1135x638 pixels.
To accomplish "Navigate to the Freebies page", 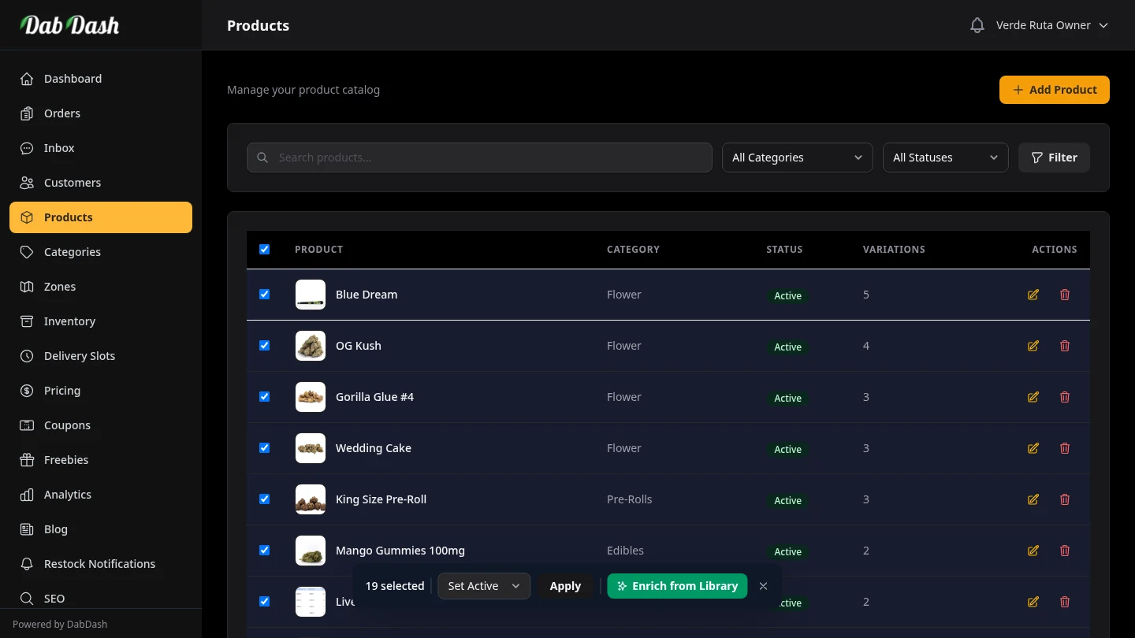I will pyautogui.click(x=65, y=460).
